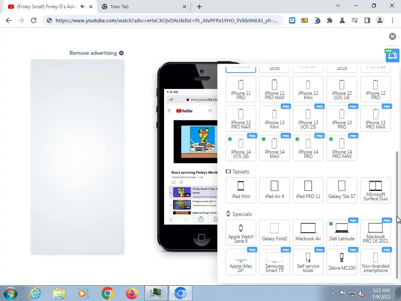Viewport: 401px width, 301px height.
Task: Choose the iPhone 14 MAX device
Action: [275, 148]
